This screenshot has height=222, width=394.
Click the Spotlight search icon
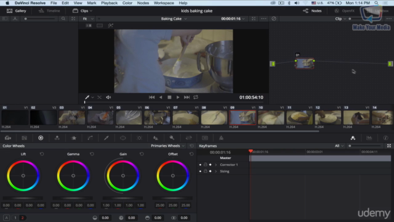coord(376,3)
